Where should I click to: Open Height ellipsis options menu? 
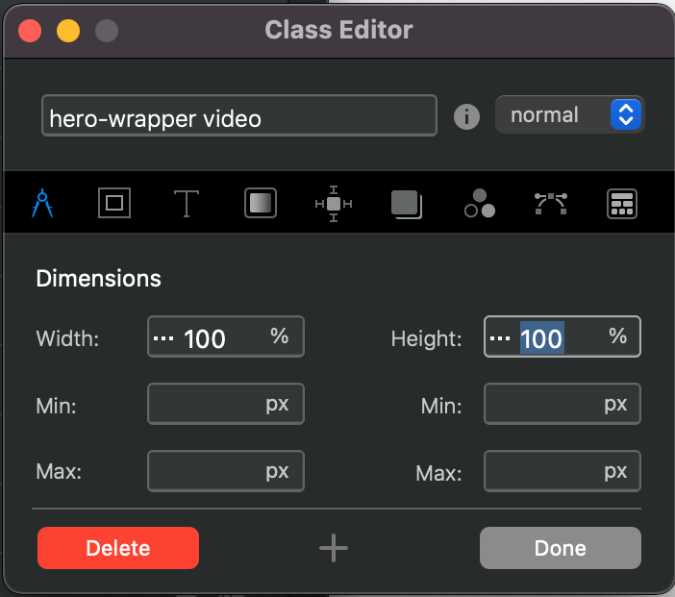pos(500,337)
